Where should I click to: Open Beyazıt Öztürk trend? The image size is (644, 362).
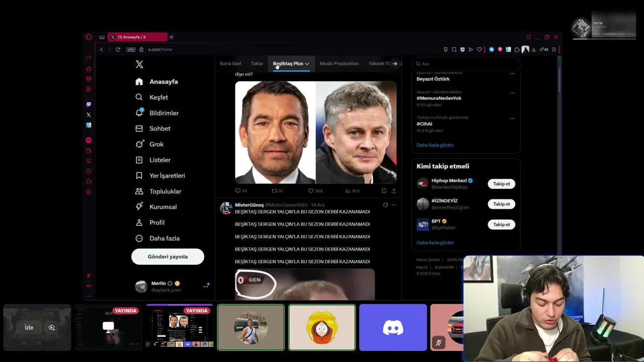[433, 79]
